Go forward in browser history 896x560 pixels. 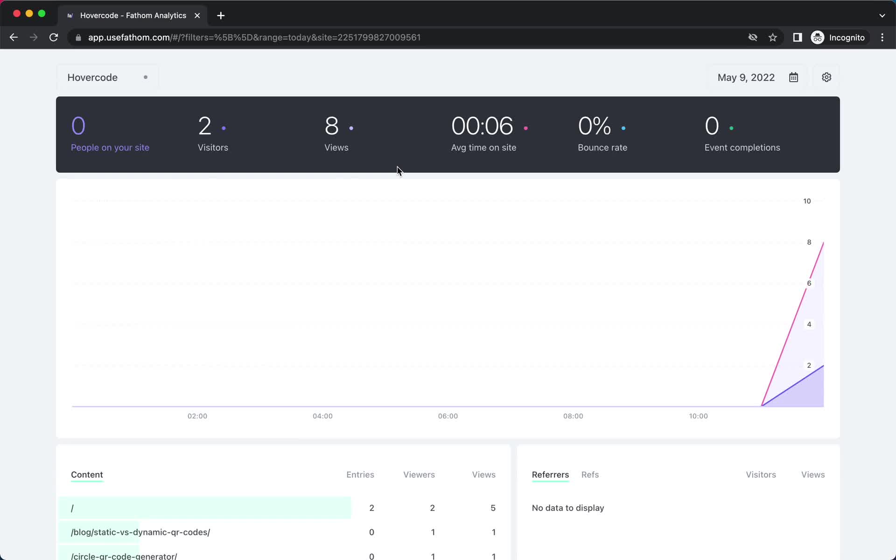click(34, 37)
